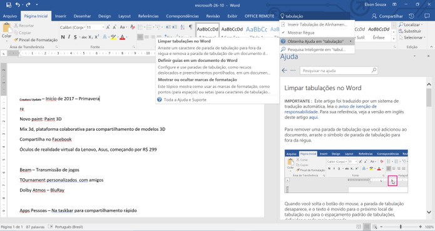435x231 pixels.
Task: Toggle bold with the N button
Action: 63,37
